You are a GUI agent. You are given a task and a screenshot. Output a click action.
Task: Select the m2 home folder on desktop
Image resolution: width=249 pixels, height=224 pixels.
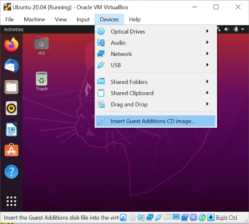tap(42, 46)
